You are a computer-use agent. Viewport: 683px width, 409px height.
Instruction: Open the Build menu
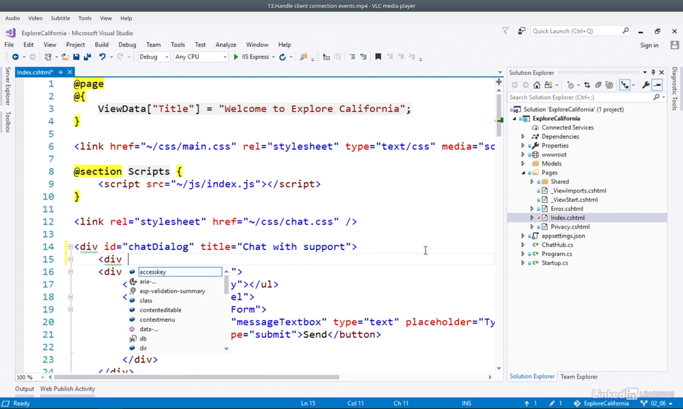coord(102,44)
